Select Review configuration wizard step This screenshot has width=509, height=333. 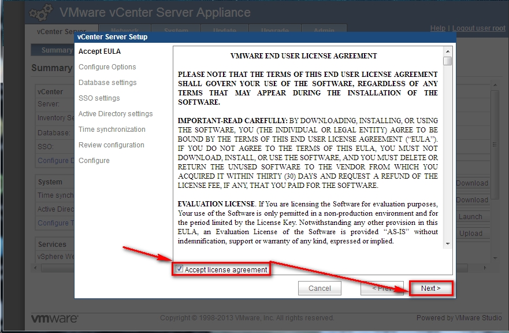tap(111, 145)
